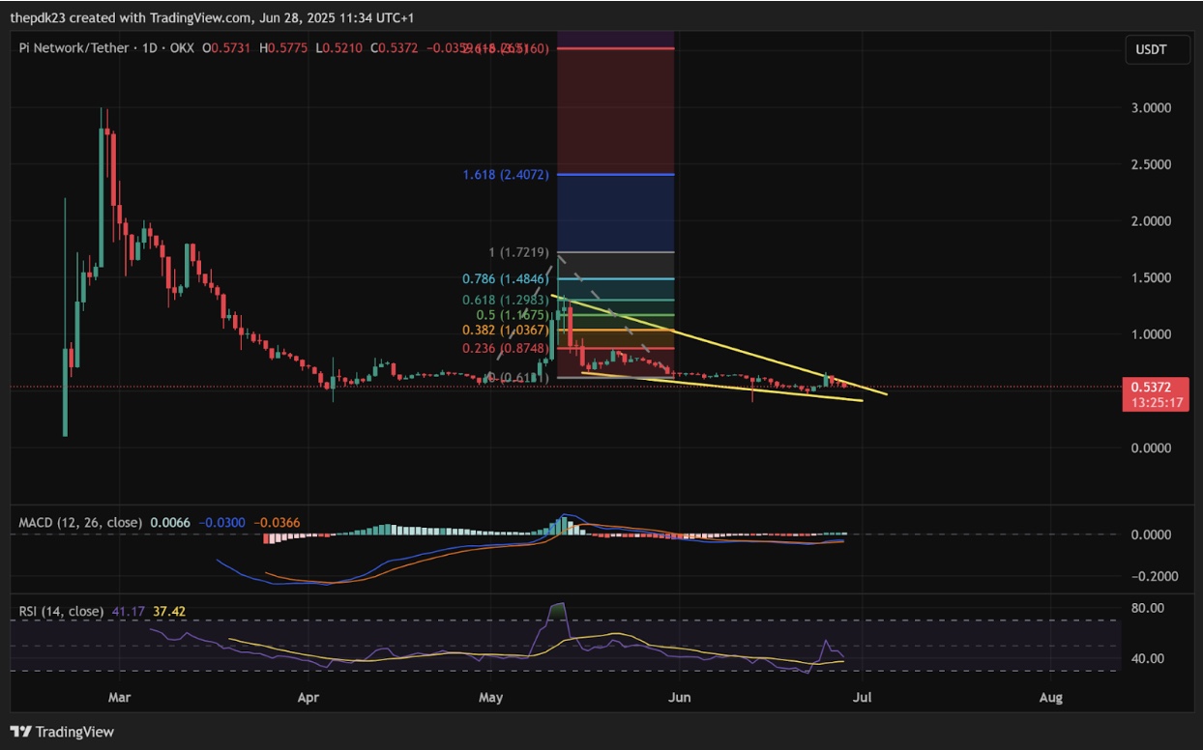Click the Jun label on time axis
Image resolution: width=1203 pixels, height=750 pixels.
680,697
